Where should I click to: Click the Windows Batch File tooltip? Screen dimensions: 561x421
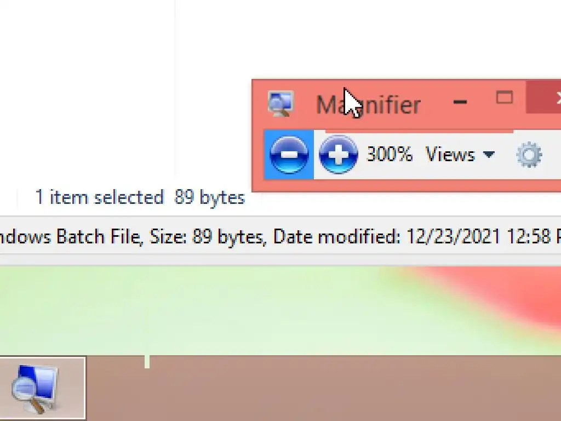coord(280,236)
